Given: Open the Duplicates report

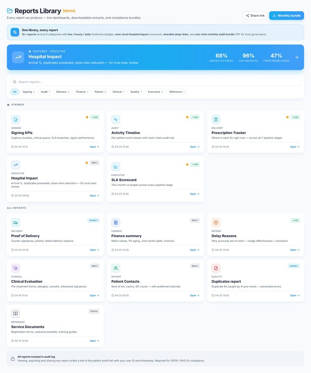Looking at the screenshot, I should pyautogui.click(x=295, y=296).
